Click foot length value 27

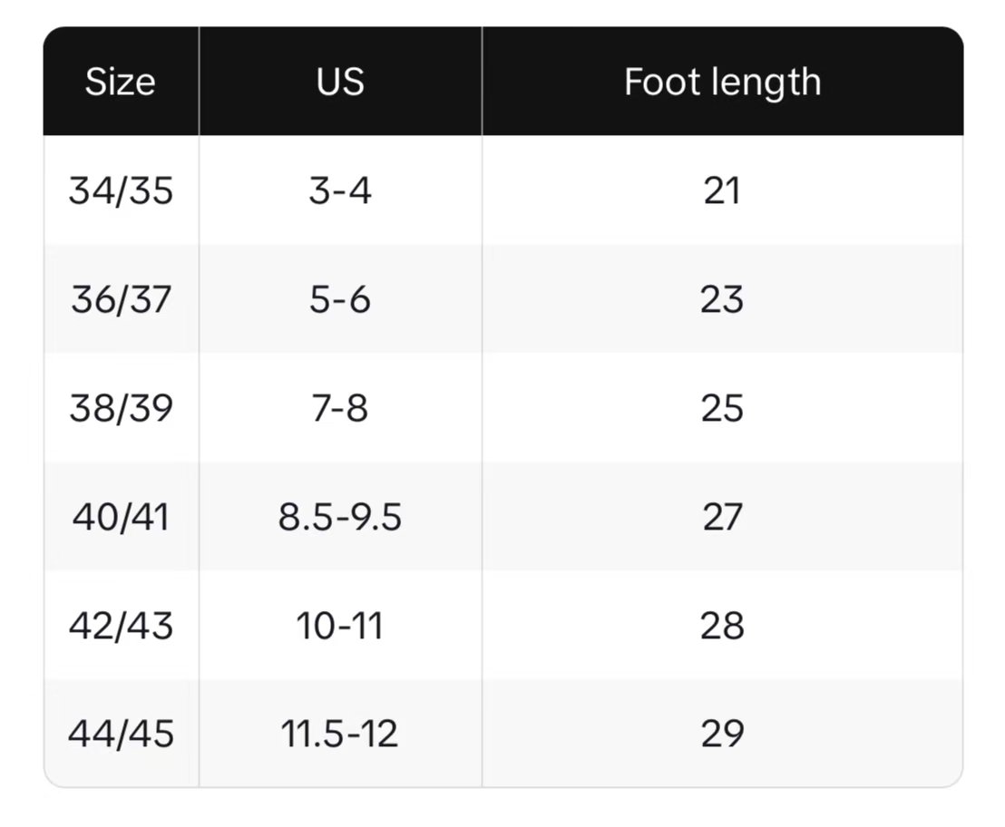722,518
